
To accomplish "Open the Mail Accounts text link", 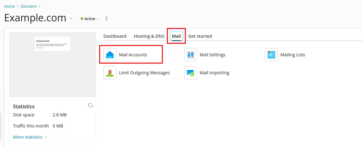I will tap(133, 55).
